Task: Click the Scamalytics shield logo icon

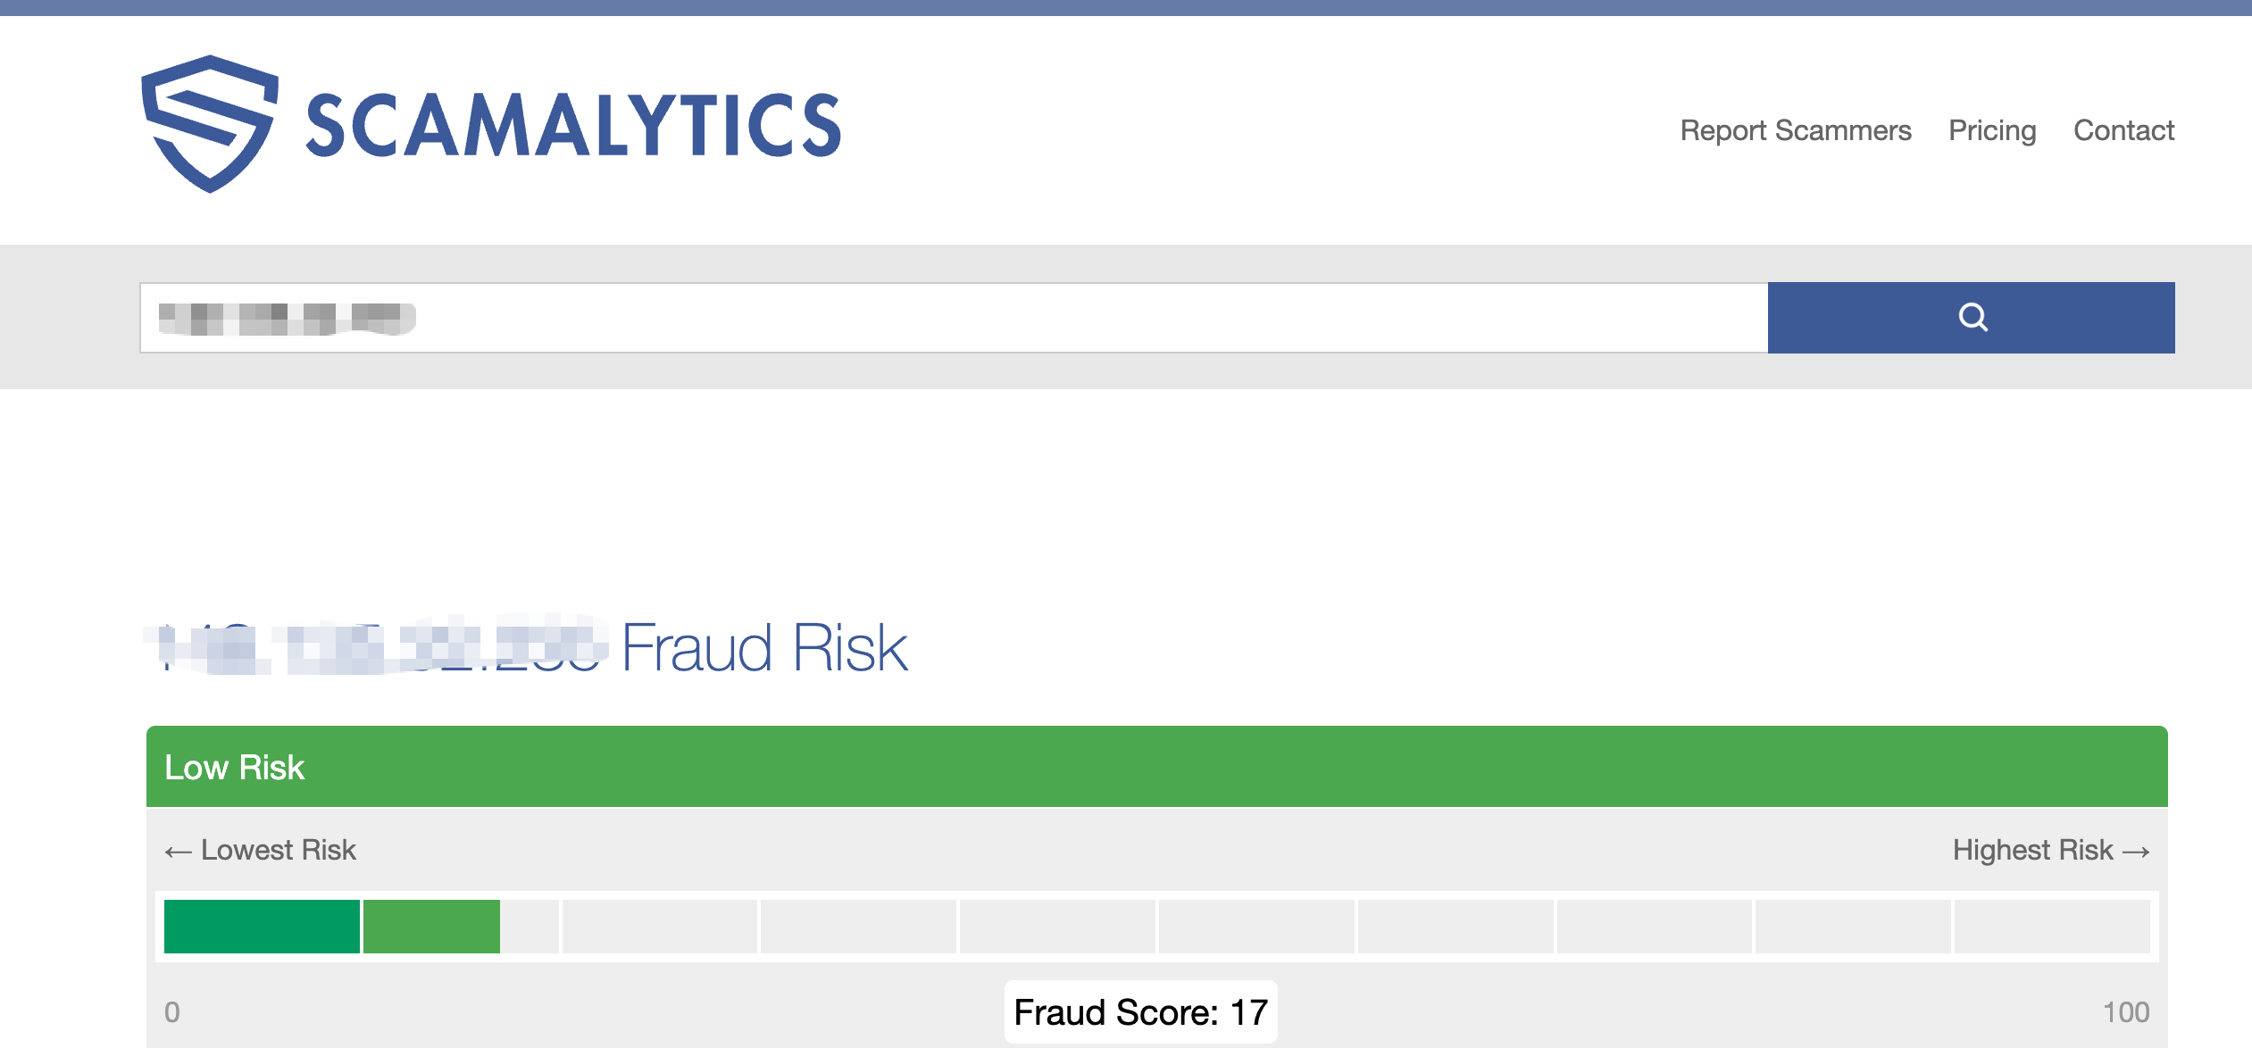Action: tap(210, 123)
